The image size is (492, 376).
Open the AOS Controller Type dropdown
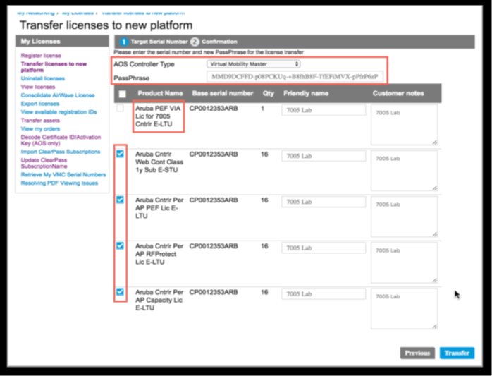[254, 64]
